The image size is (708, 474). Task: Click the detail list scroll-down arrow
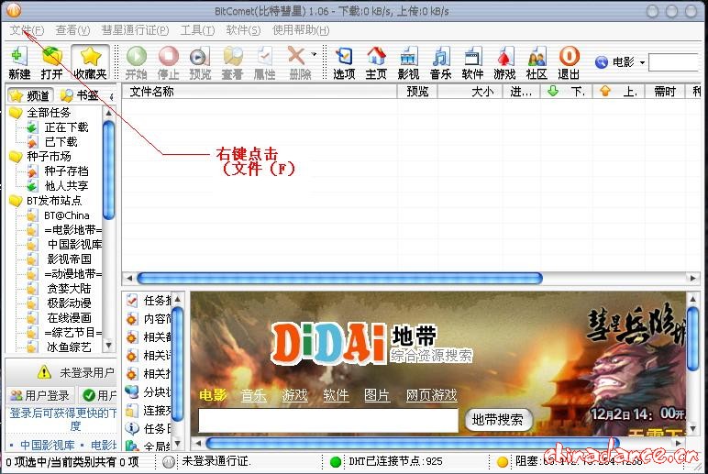pyautogui.click(x=177, y=444)
